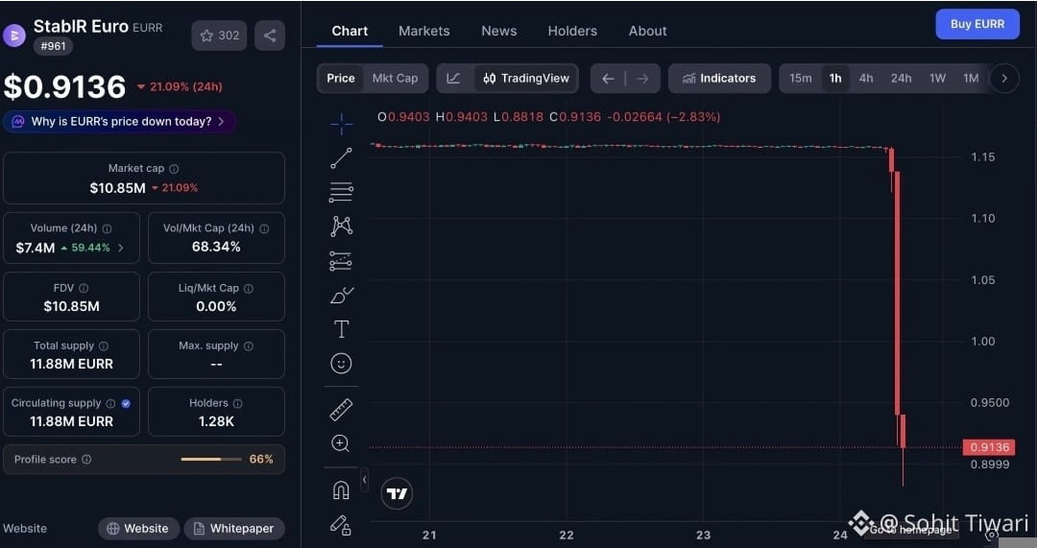Open the emoji icons tool

pos(341,364)
